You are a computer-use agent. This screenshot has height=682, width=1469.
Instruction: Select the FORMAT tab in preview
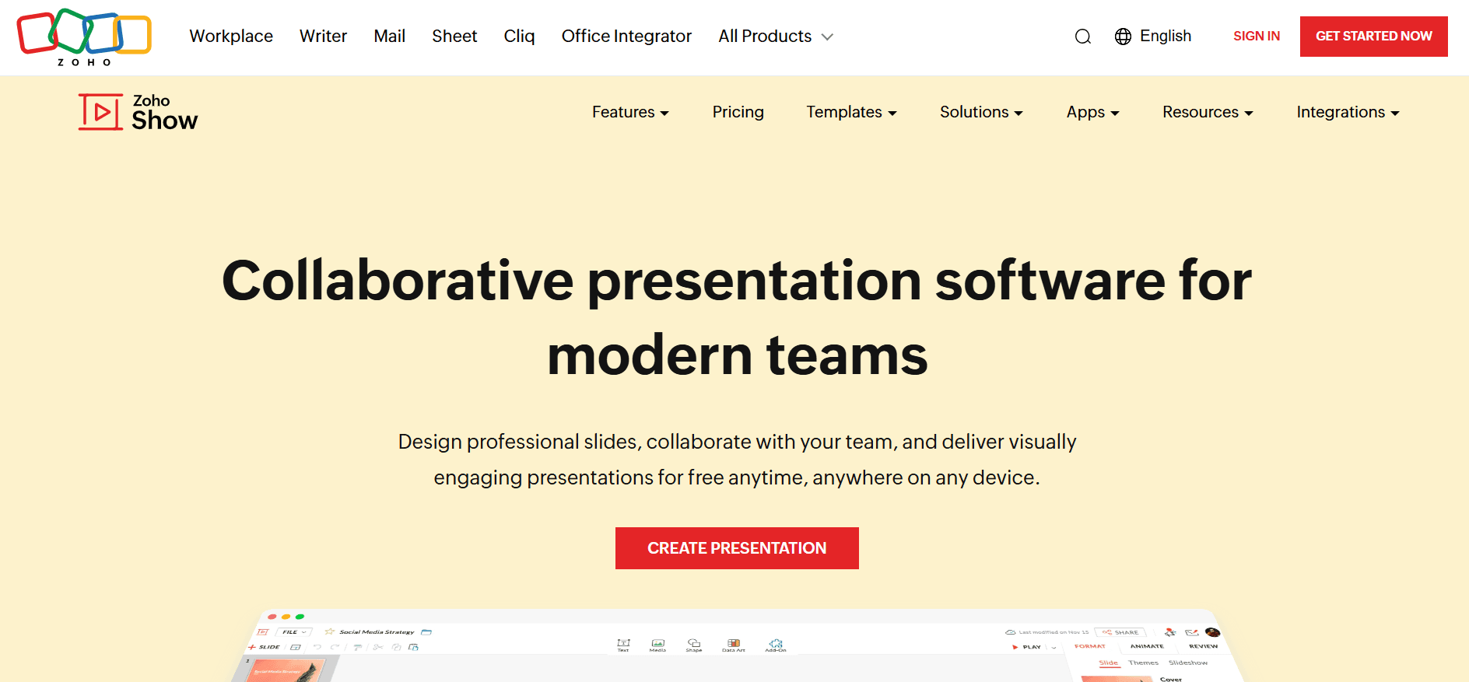click(x=1089, y=646)
